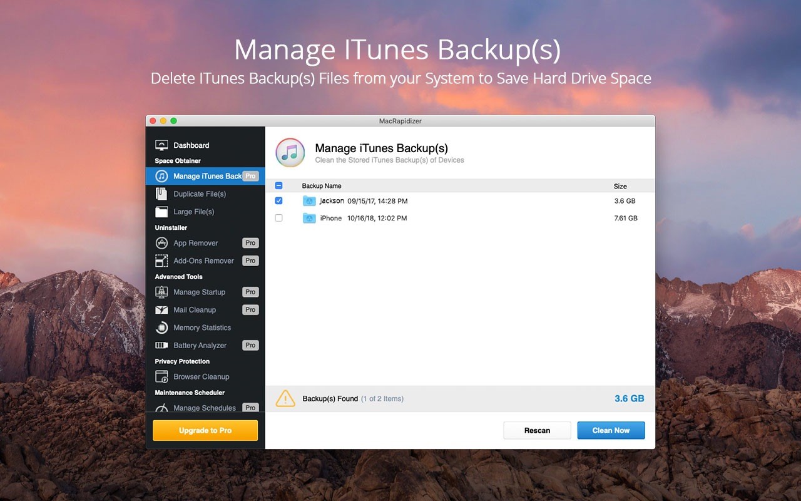Image resolution: width=801 pixels, height=501 pixels.
Task: Click the Upgrade to Pro button
Action: [205, 430]
